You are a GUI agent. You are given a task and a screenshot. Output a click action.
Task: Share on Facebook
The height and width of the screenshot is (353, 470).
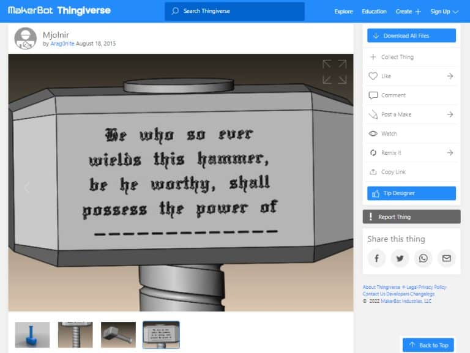tap(376, 258)
